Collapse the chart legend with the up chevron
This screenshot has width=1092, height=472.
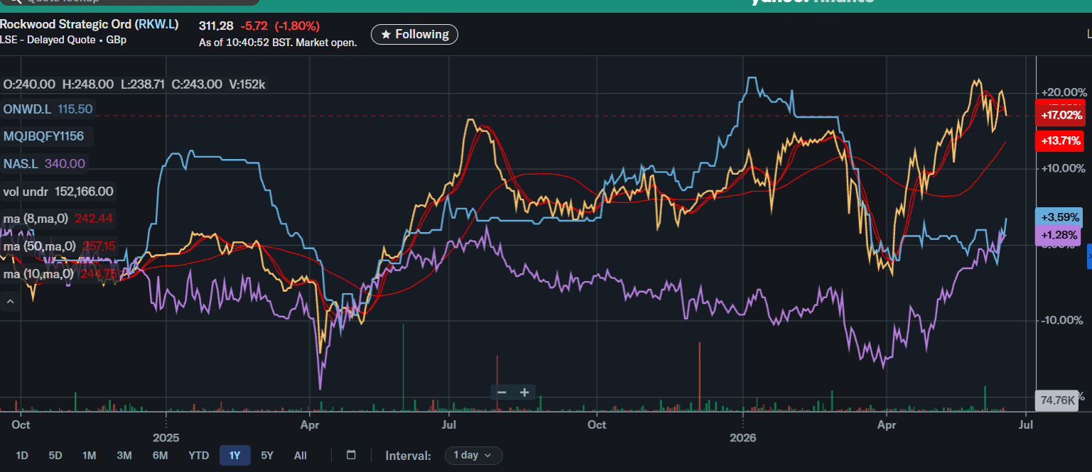tap(10, 302)
